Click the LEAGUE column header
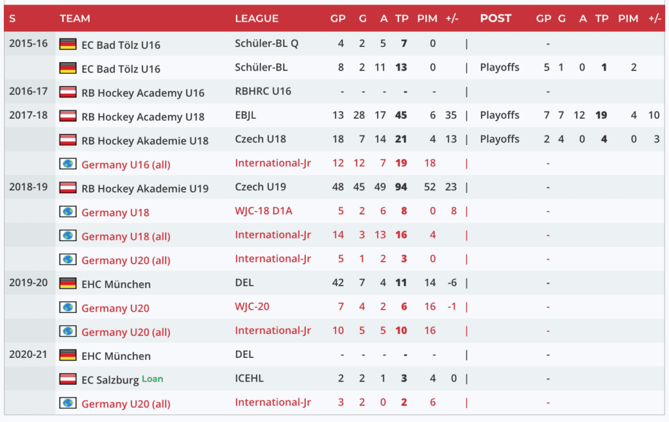 coord(257,18)
